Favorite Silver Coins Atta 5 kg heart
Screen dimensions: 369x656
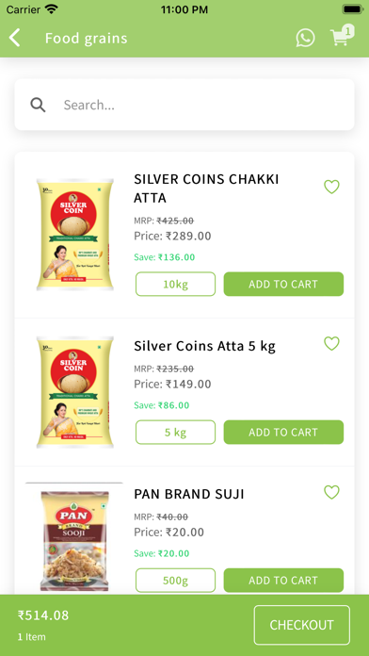point(331,343)
